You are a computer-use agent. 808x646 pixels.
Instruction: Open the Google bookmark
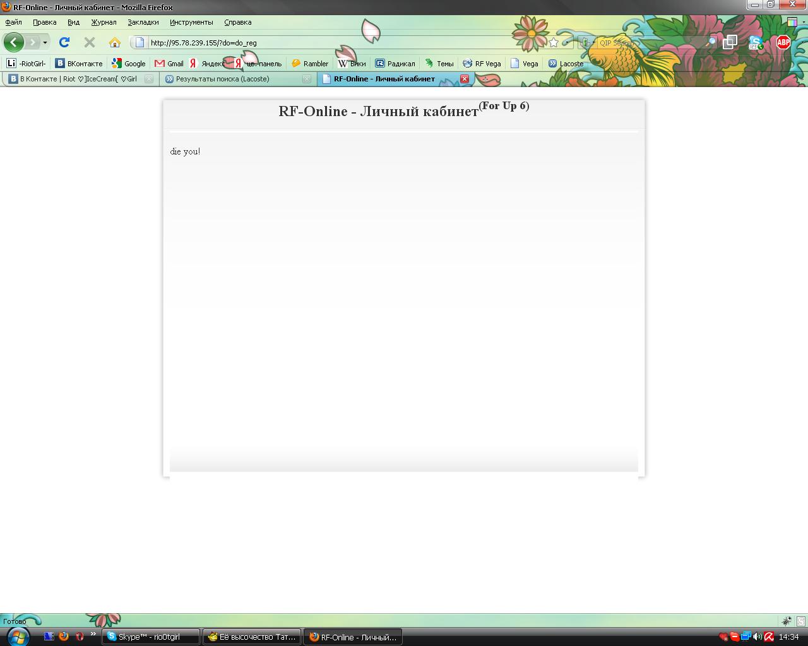pyautogui.click(x=129, y=63)
